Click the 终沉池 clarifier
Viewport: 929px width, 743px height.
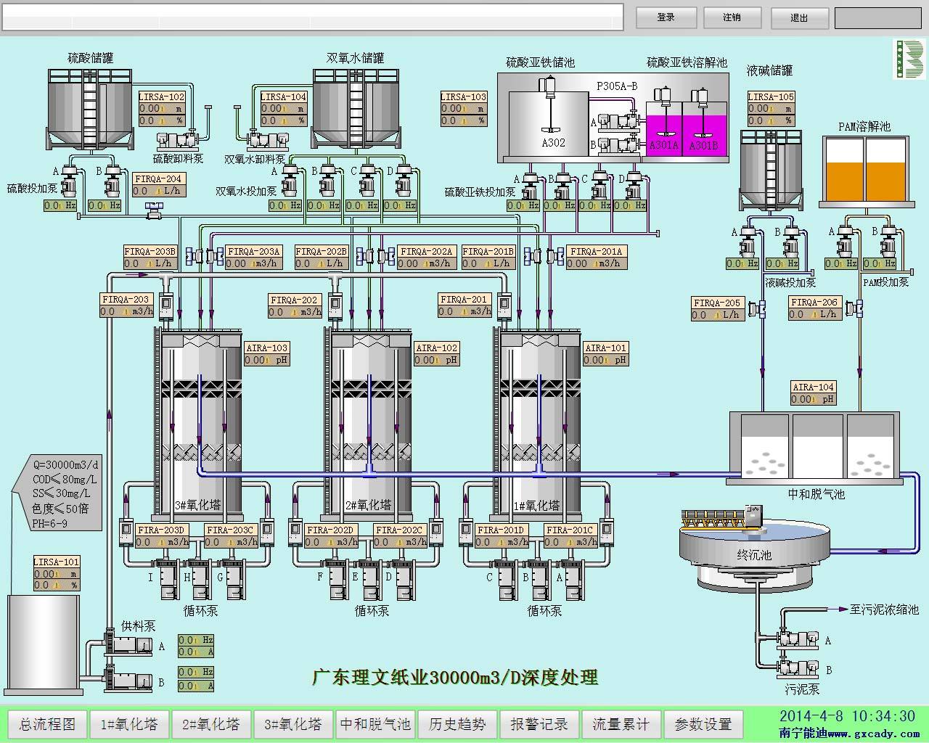click(754, 551)
